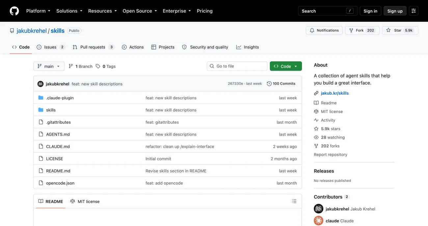
Task: Go to the GitHub homepage logo
Action: pos(14,11)
